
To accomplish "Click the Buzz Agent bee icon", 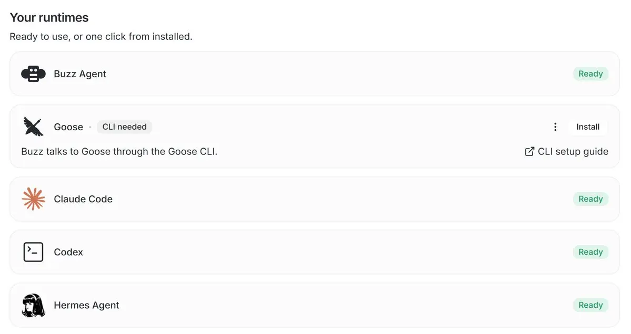I will coord(33,74).
